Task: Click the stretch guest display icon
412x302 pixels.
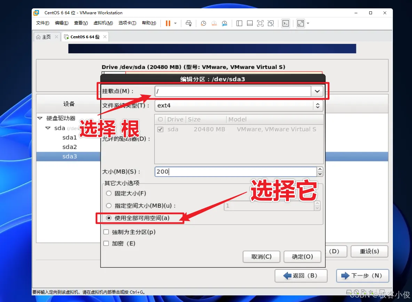Action: tap(301, 23)
